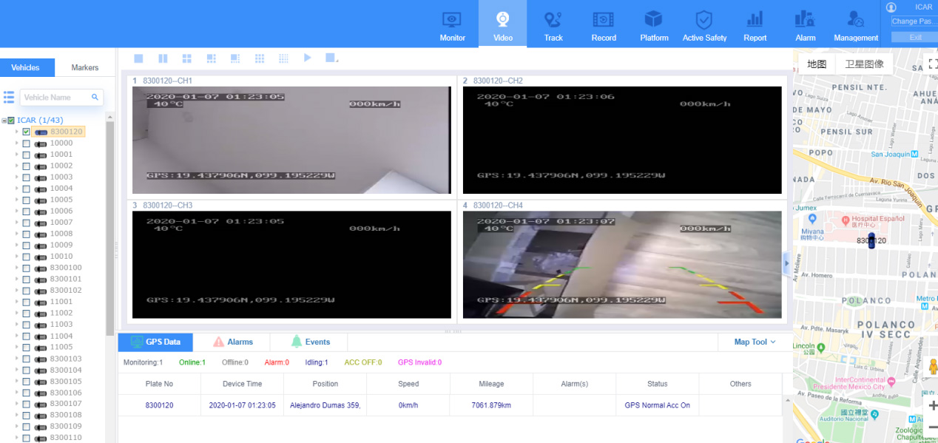Viewport: 938px width, 443px height.
Task: Switch to four-window video layout
Action: coord(187,58)
